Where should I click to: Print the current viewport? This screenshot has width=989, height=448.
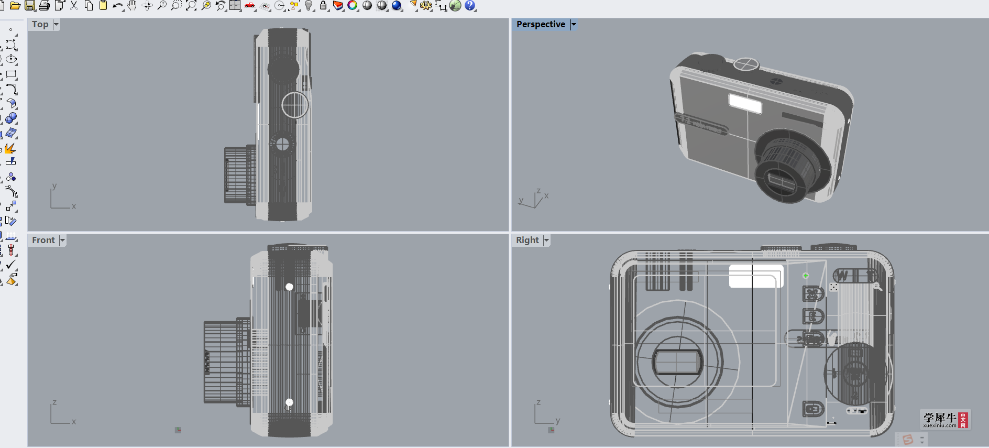click(x=45, y=6)
